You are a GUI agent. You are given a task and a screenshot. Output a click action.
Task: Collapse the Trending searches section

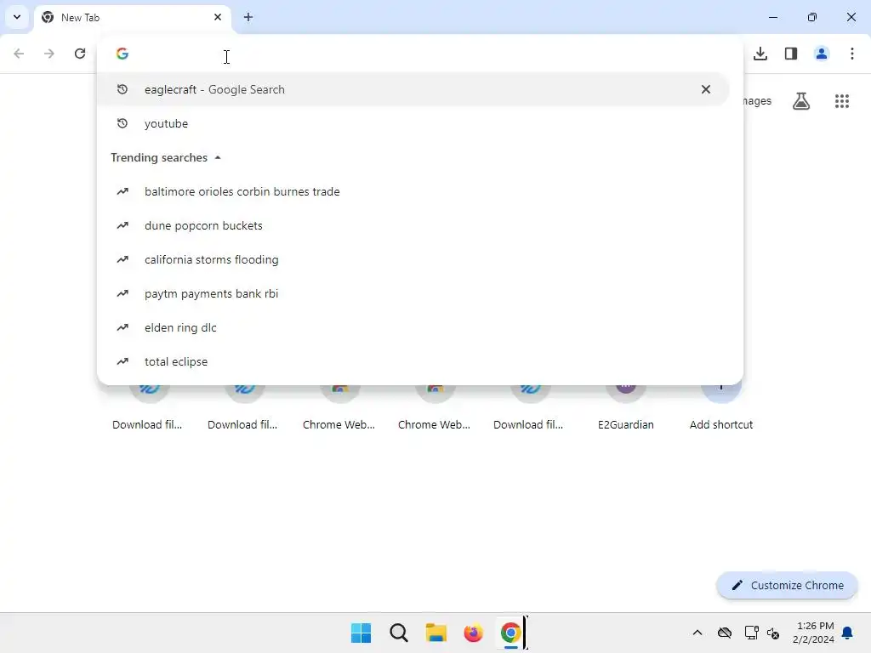point(218,157)
